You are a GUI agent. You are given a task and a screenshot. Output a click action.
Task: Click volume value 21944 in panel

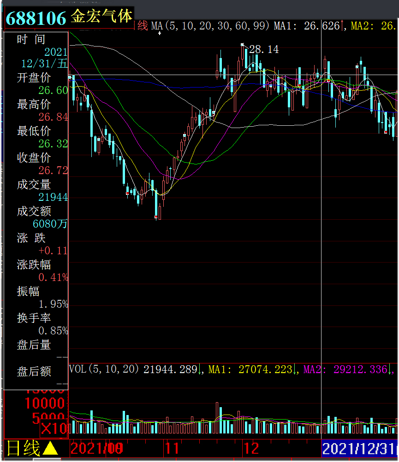[x=53, y=197]
